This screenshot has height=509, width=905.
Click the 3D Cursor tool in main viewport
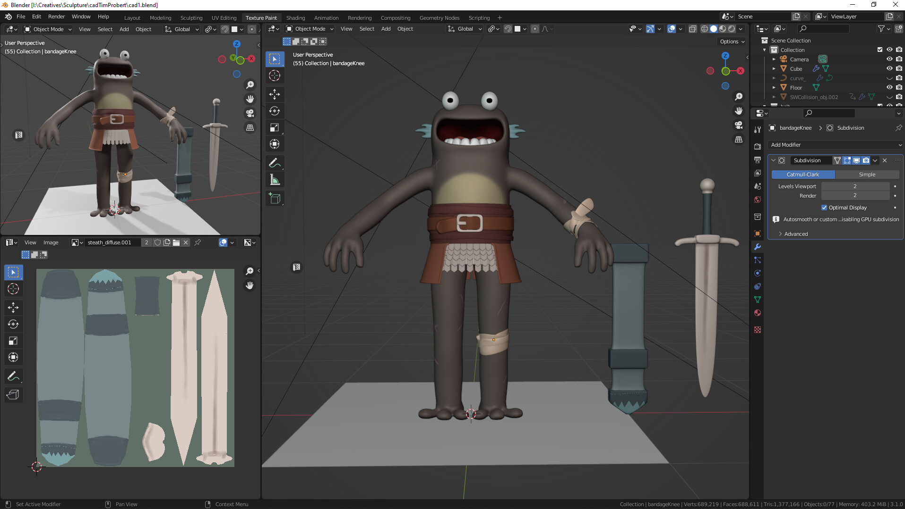click(x=275, y=75)
